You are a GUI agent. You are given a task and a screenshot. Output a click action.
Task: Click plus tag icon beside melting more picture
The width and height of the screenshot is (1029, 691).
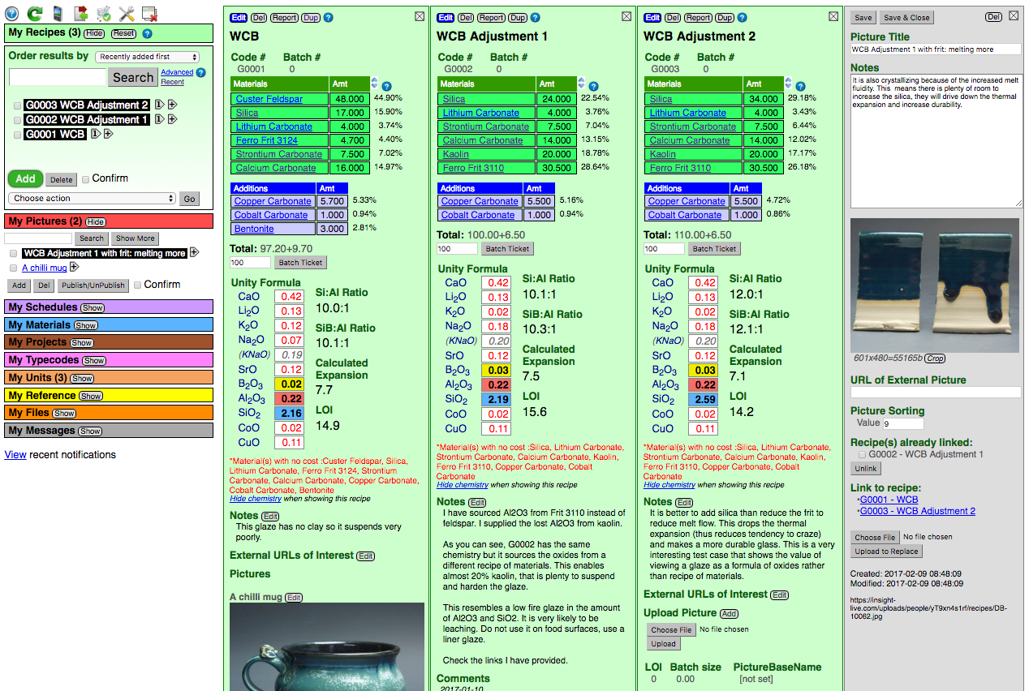[195, 253]
